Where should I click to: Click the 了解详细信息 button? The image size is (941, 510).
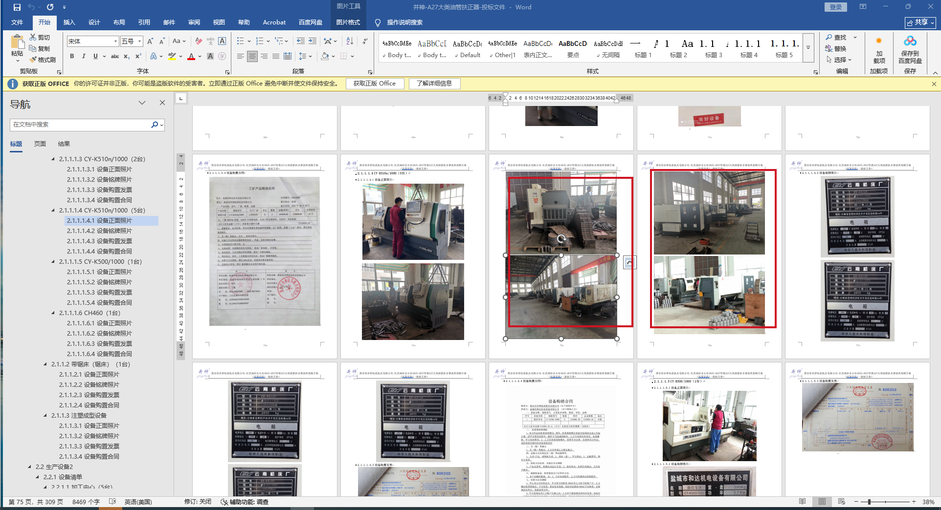point(434,84)
